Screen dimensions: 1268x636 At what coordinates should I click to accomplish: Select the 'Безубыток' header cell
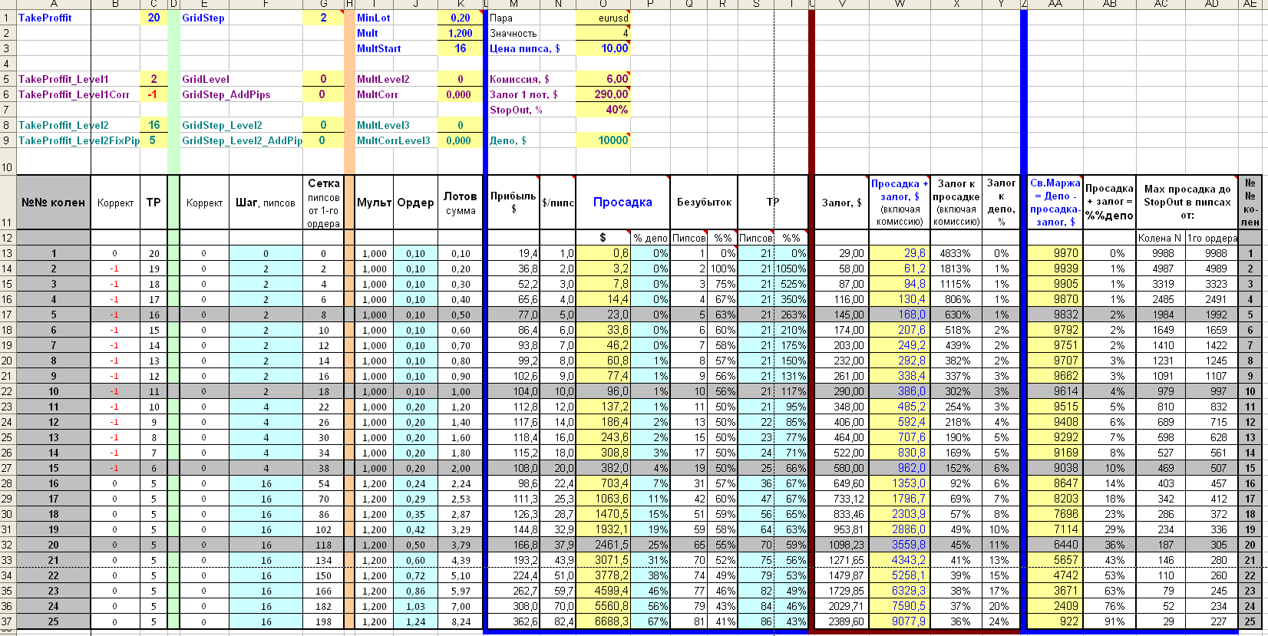(x=704, y=203)
